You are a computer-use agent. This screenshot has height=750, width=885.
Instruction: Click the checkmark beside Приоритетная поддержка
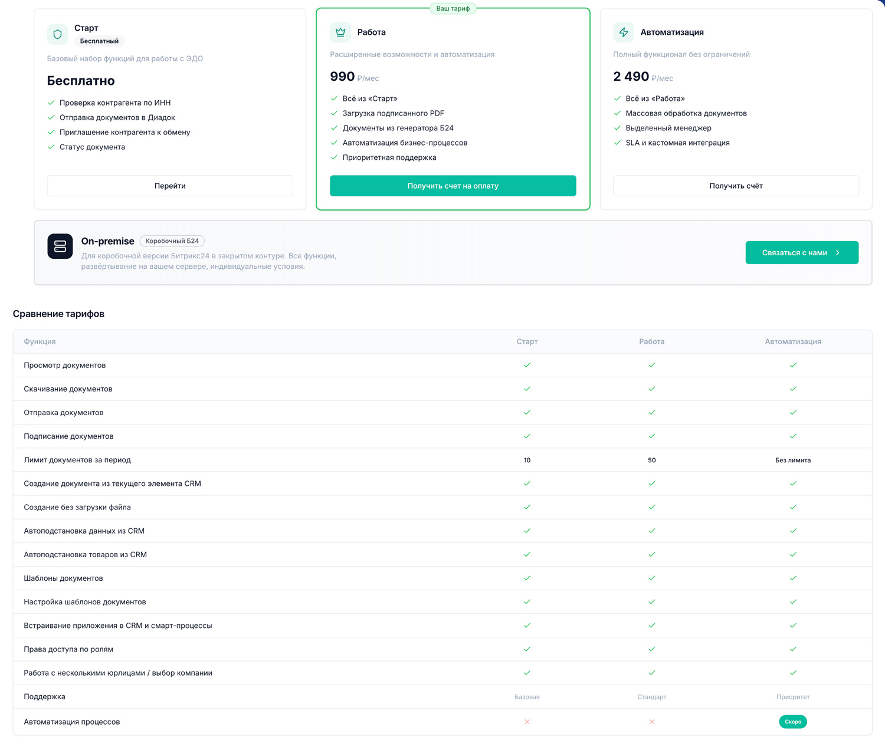(x=335, y=157)
